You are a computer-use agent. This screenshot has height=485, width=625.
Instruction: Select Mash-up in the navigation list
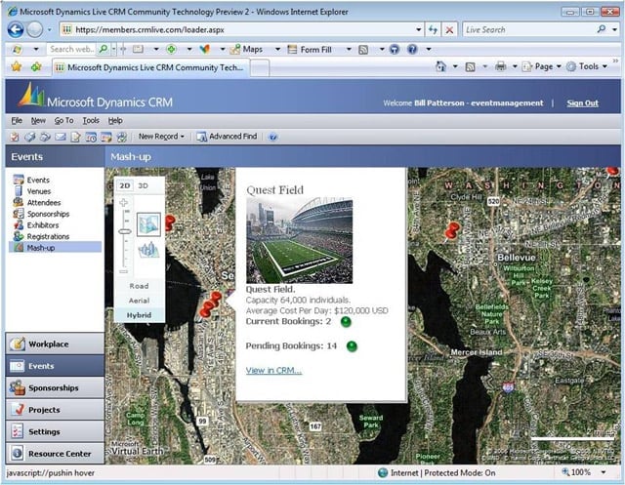coord(55,247)
